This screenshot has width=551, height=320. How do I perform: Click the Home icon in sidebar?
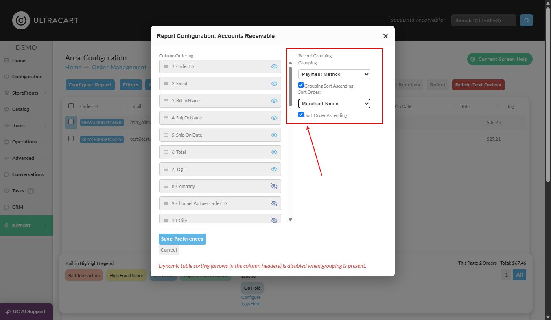(x=7, y=60)
